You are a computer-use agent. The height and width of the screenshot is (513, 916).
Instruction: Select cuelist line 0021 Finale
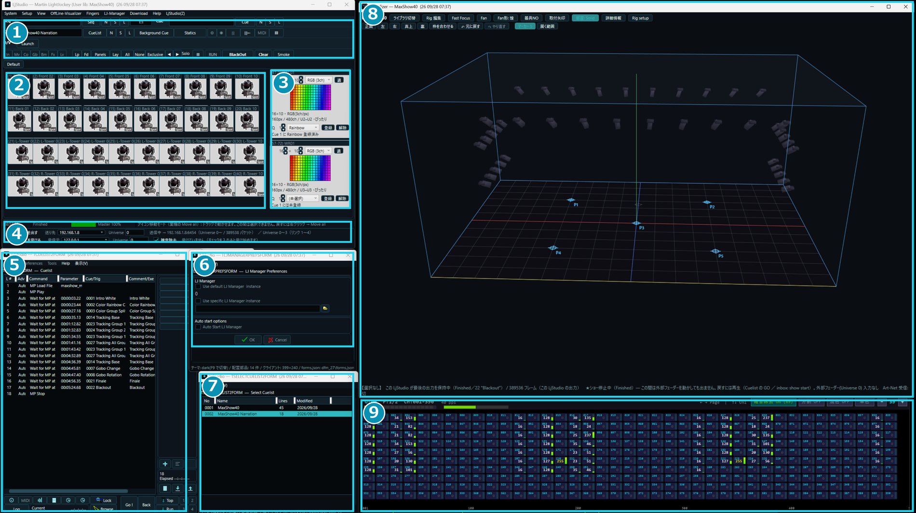(x=80, y=381)
